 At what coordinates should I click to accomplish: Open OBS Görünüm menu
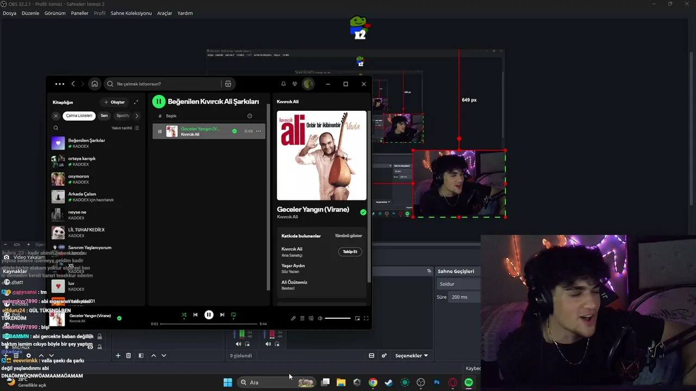55,13
